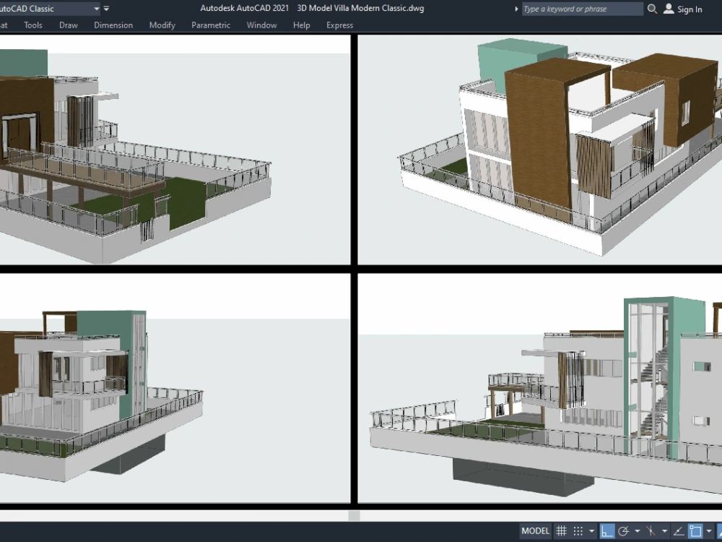The width and height of the screenshot is (722, 542).
Task: Toggle the Object Snap Tracking icon
Action: [679, 531]
